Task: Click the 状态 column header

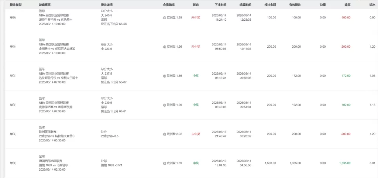Action: pyautogui.click(x=196, y=5)
